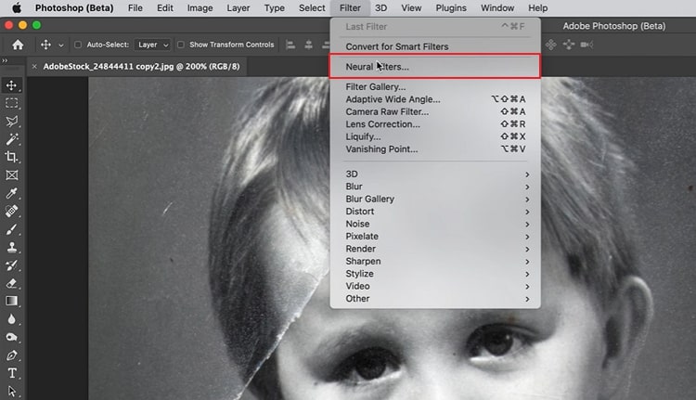Open Adaptive Wide Angle filter
The width and height of the screenshot is (696, 400).
[435, 99]
